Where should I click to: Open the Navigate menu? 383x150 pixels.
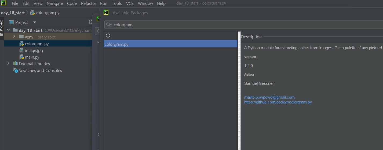click(54, 3)
